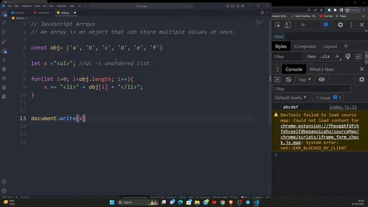368x207 pixels.
Task: Click the console Filter field
Action: click(x=312, y=89)
